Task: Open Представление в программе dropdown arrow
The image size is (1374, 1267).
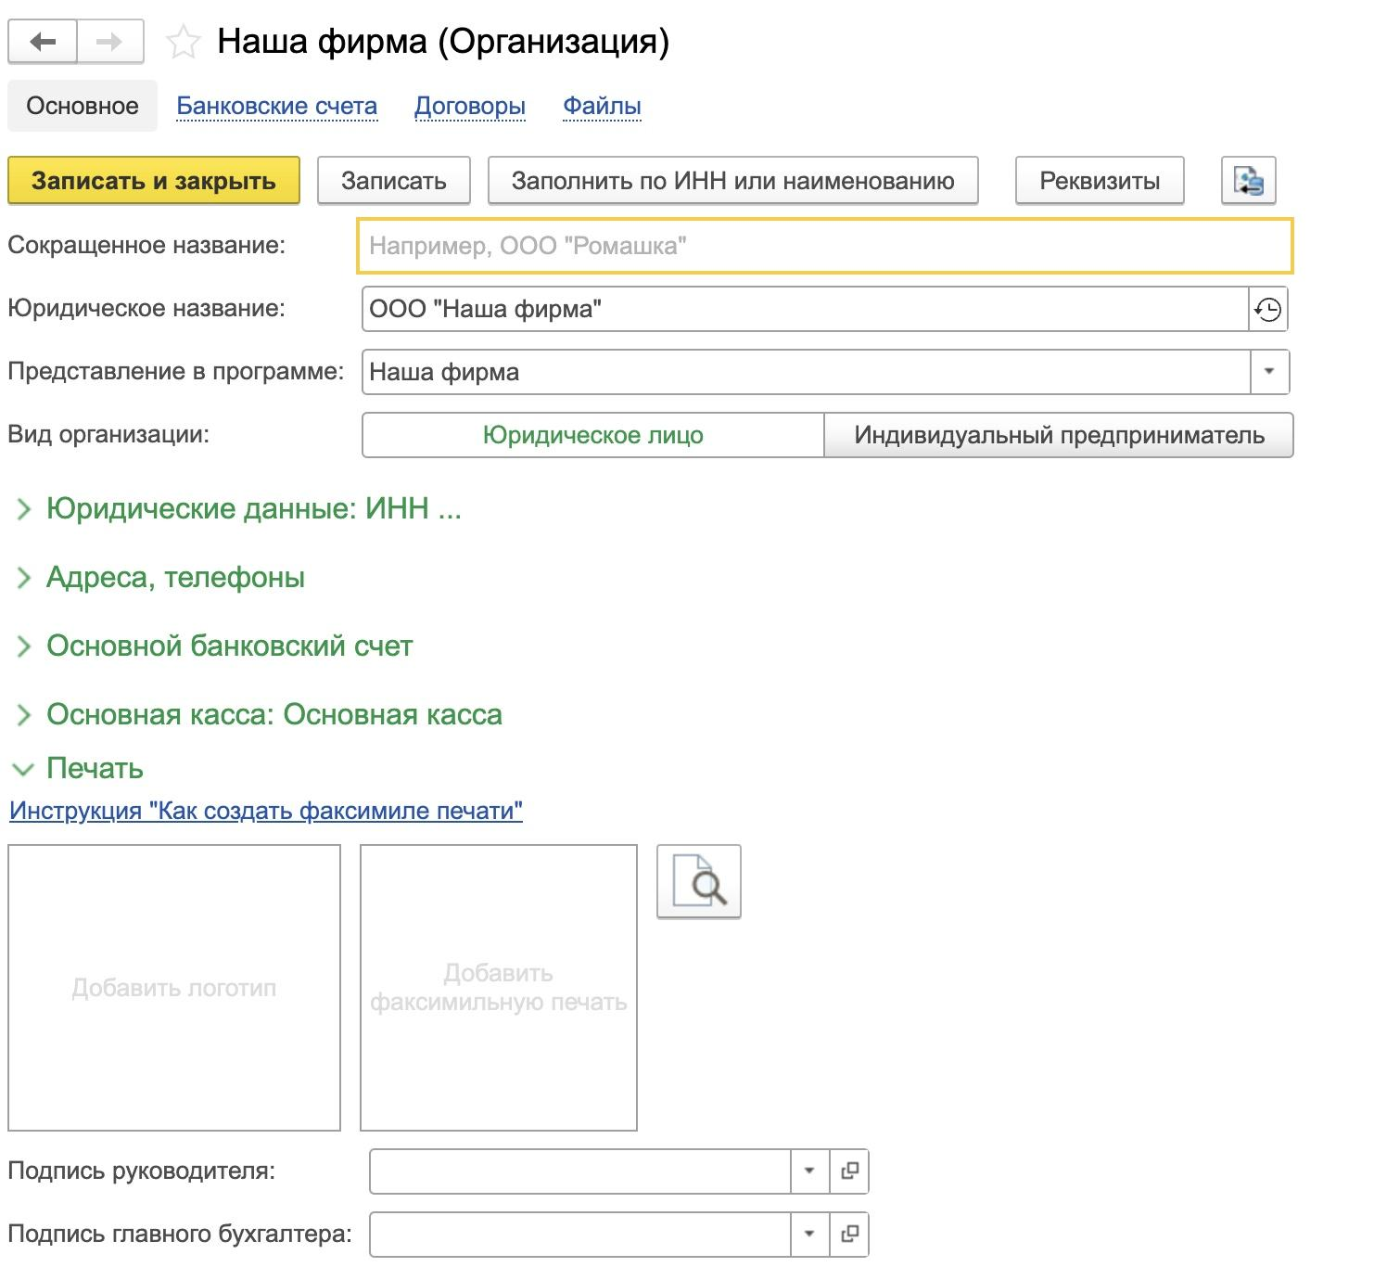Action: (1269, 372)
